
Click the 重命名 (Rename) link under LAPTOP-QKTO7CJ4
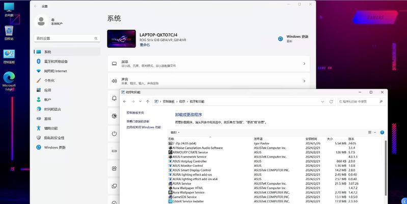(x=145, y=45)
